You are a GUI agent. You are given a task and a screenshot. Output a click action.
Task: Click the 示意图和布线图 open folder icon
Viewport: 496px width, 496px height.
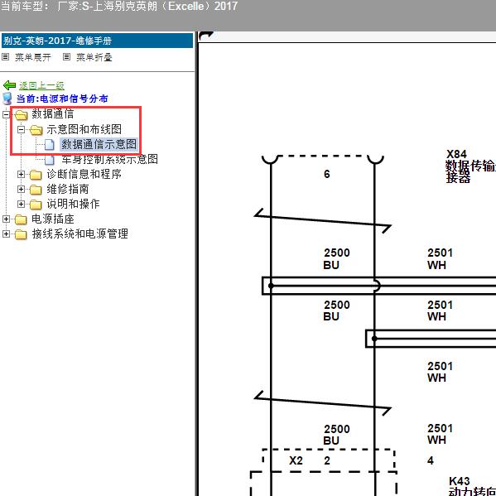point(36,130)
